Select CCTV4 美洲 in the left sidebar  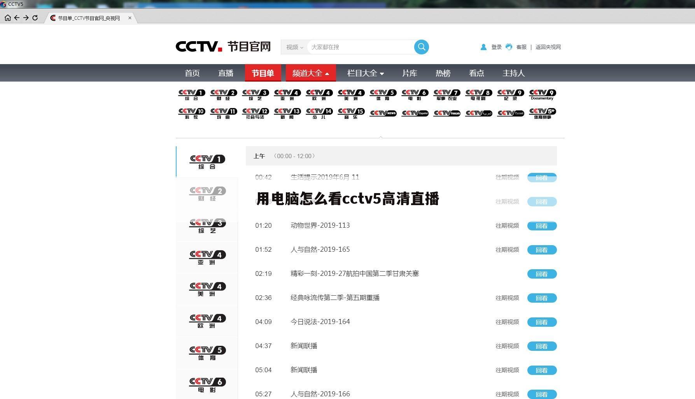pyautogui.click(x=207, y=289)
